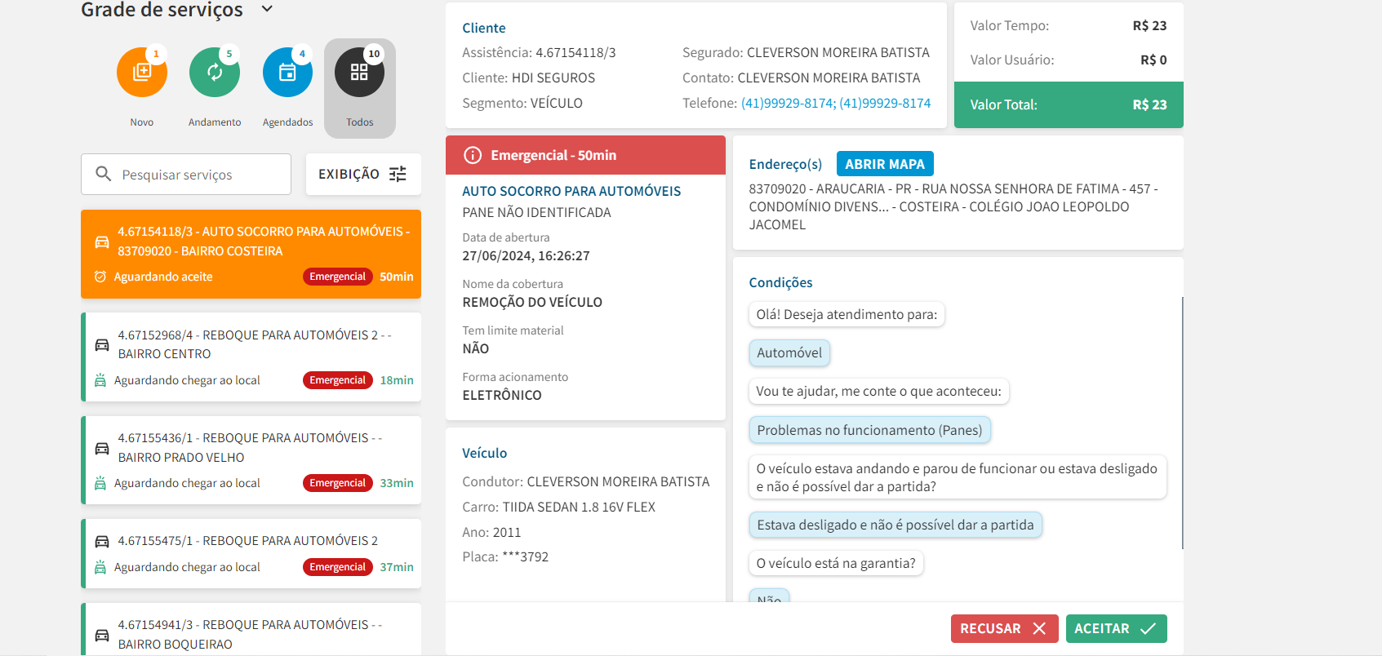Image resolution: width=1382 pixels, height=656 pixels.
Task: Open service card 4.67154941/3 Bairro Boqueirao
Action: [251, 629]
